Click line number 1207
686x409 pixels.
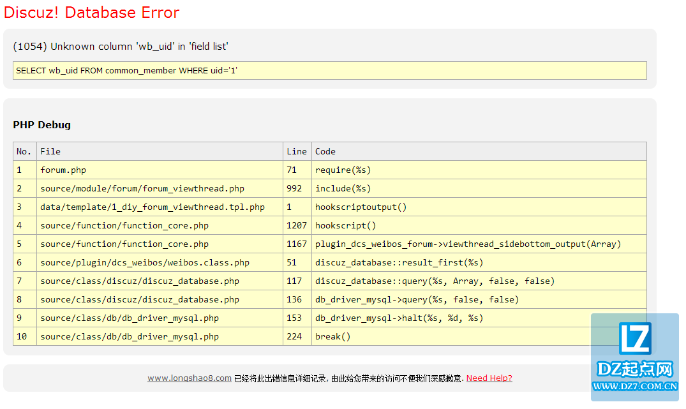pos(297,225)
